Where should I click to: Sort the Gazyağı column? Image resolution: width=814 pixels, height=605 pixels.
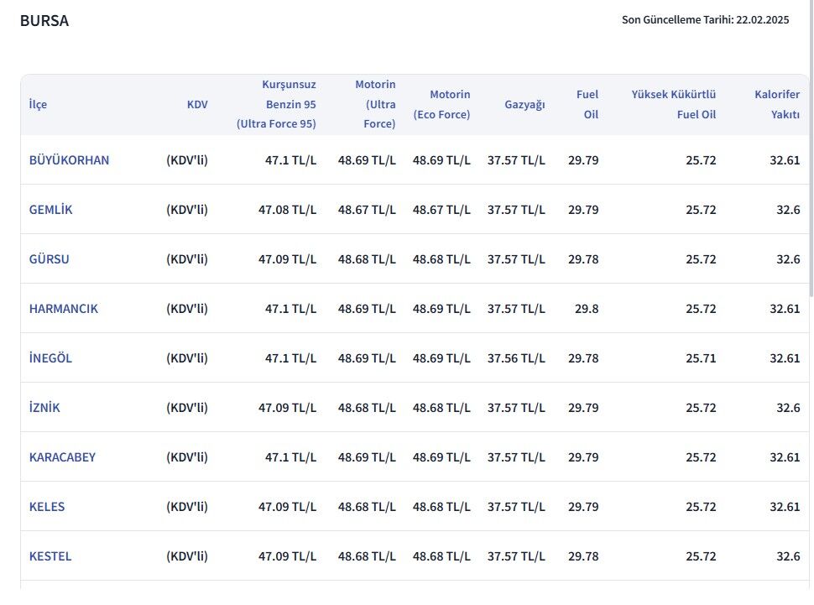pos(524,104)
